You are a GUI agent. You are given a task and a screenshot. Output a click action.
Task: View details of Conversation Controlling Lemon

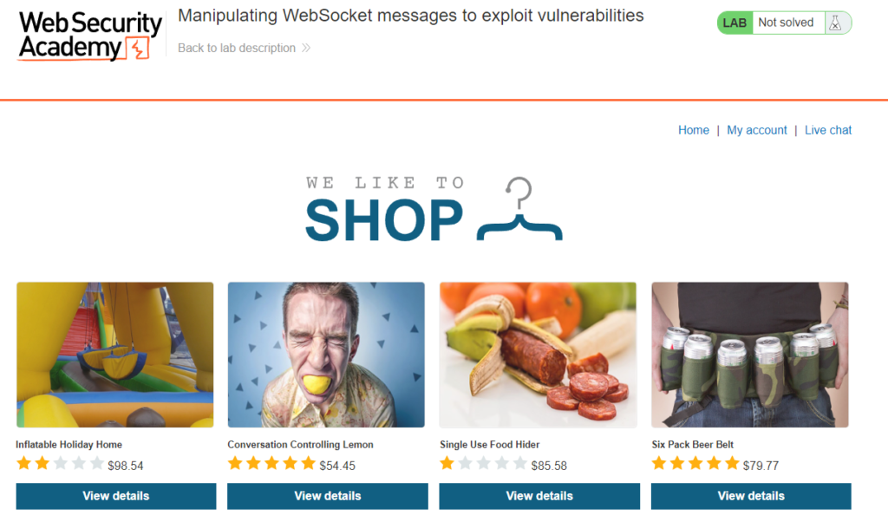(x=327, y=496)
